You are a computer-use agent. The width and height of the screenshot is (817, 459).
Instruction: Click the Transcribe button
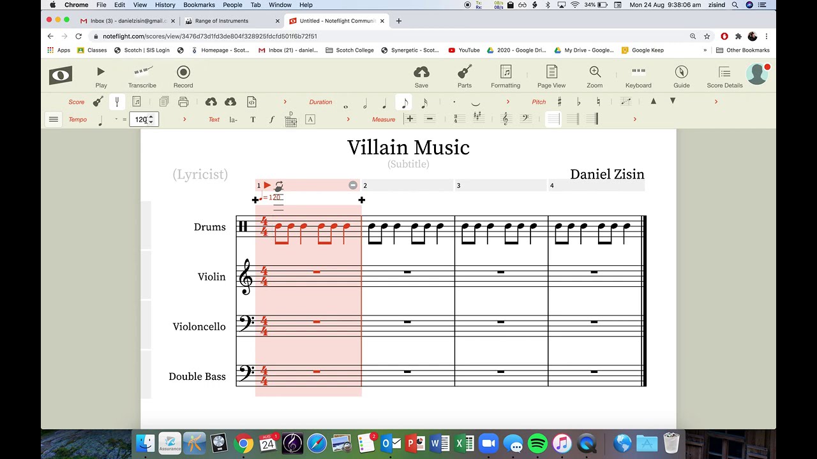(142, 76)
